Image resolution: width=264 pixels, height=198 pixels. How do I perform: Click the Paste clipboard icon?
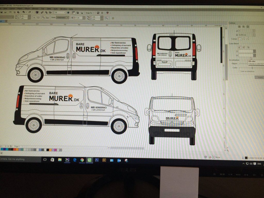click(x=19, y=12)
